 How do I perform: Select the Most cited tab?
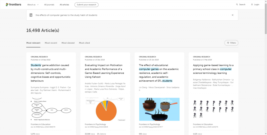point(84,43)
